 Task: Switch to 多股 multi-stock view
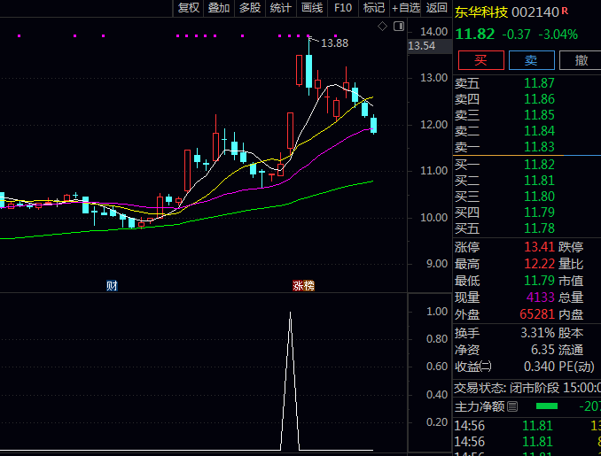tap(249, 8)
